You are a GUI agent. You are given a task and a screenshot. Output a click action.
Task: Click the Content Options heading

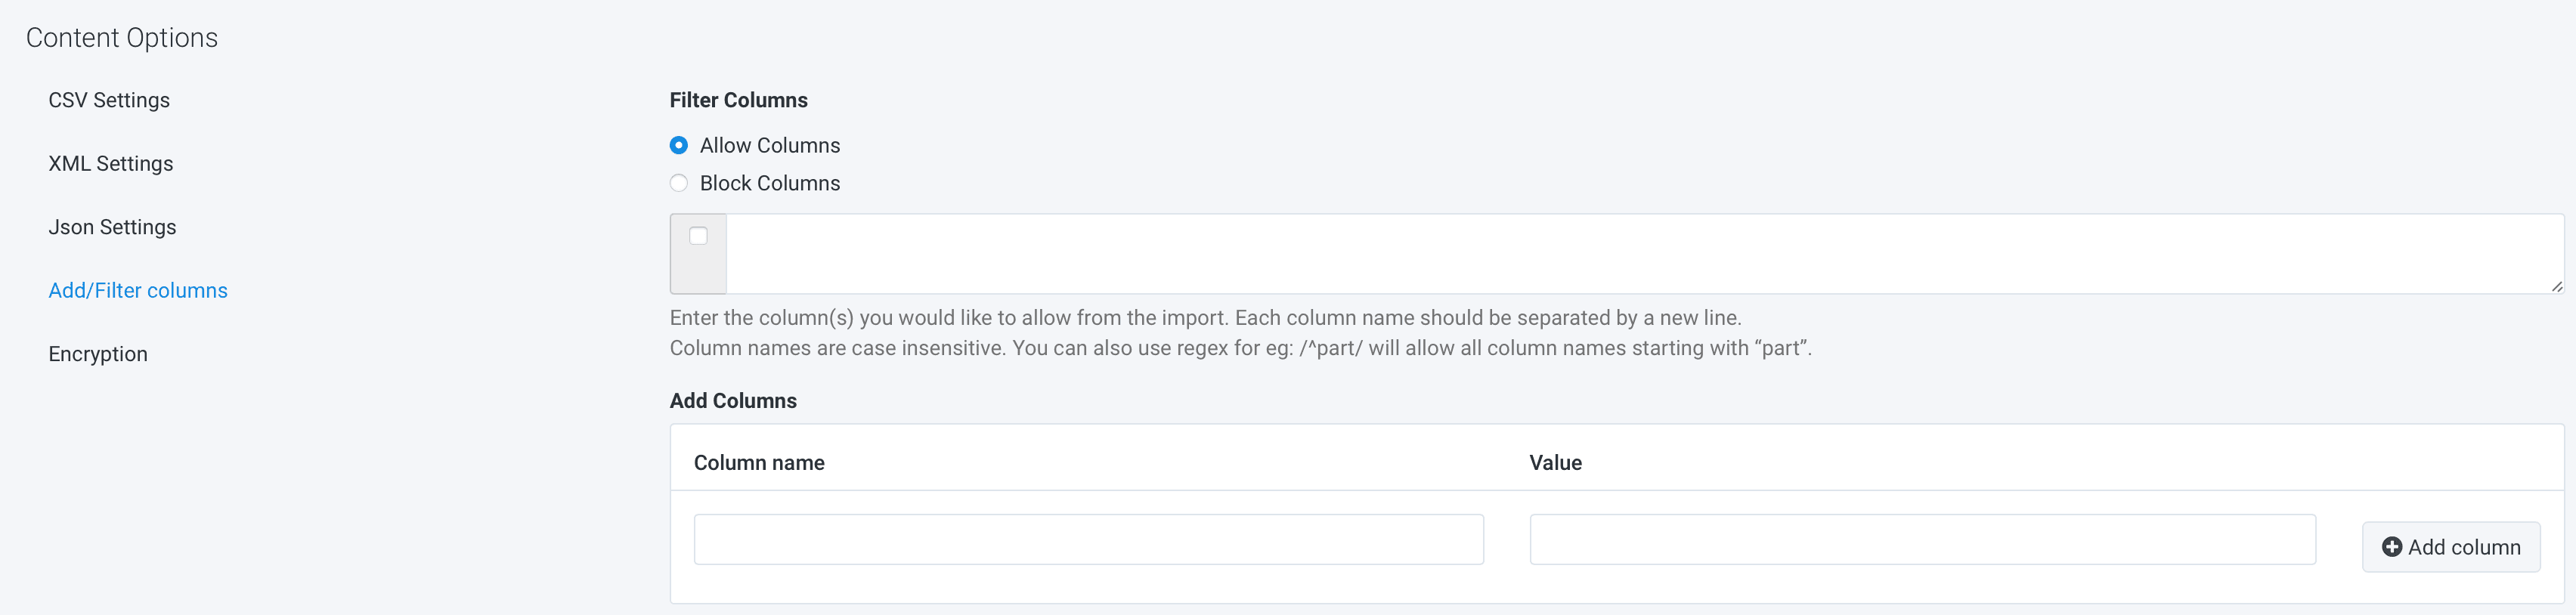(122, 38)
